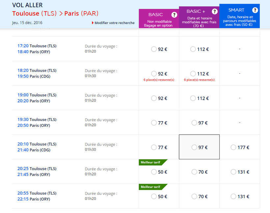Open the Modifier votre recherche link

[x=114, y=23]
